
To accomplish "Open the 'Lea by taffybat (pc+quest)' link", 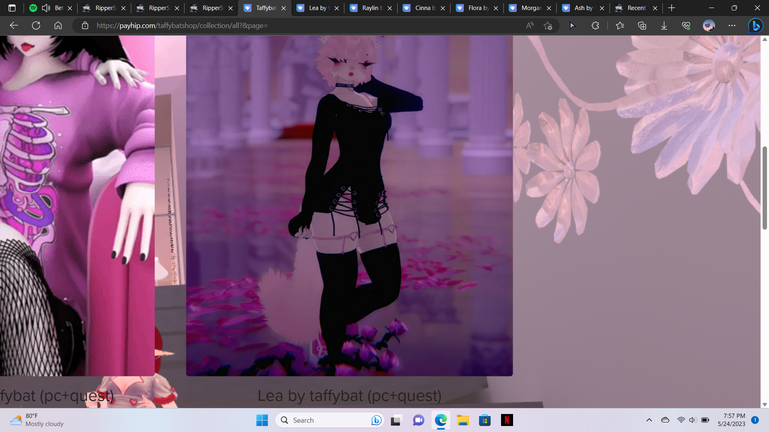I will (349, 396).
